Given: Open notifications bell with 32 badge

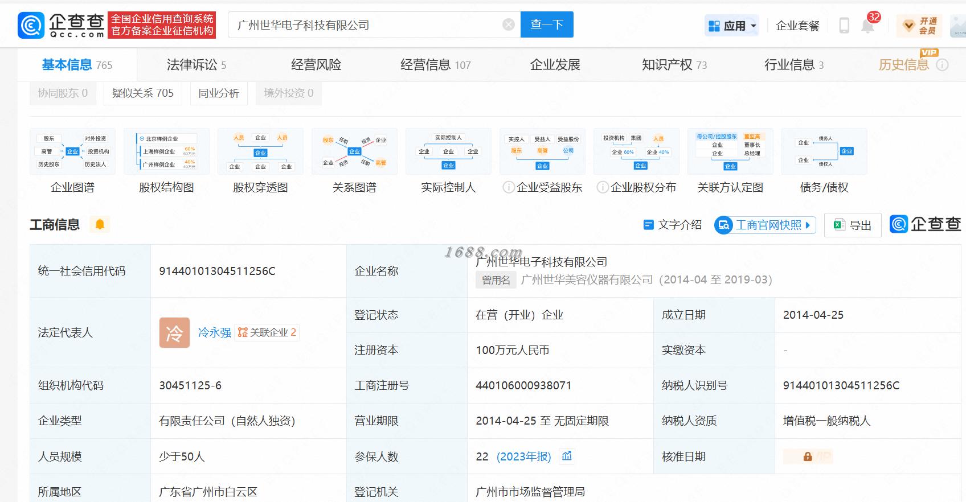Looking at the screenshot, I should 868,25.
